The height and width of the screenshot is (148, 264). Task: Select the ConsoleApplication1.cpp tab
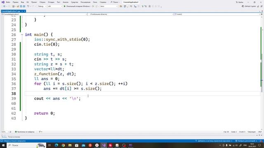[x=11, y=11]
